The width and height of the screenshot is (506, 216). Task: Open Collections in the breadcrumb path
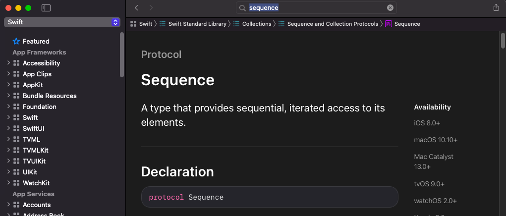click(x=257, y=24)
